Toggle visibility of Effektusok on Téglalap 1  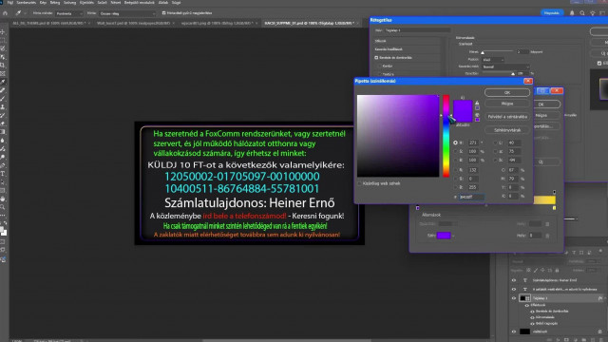pos(527,305)
